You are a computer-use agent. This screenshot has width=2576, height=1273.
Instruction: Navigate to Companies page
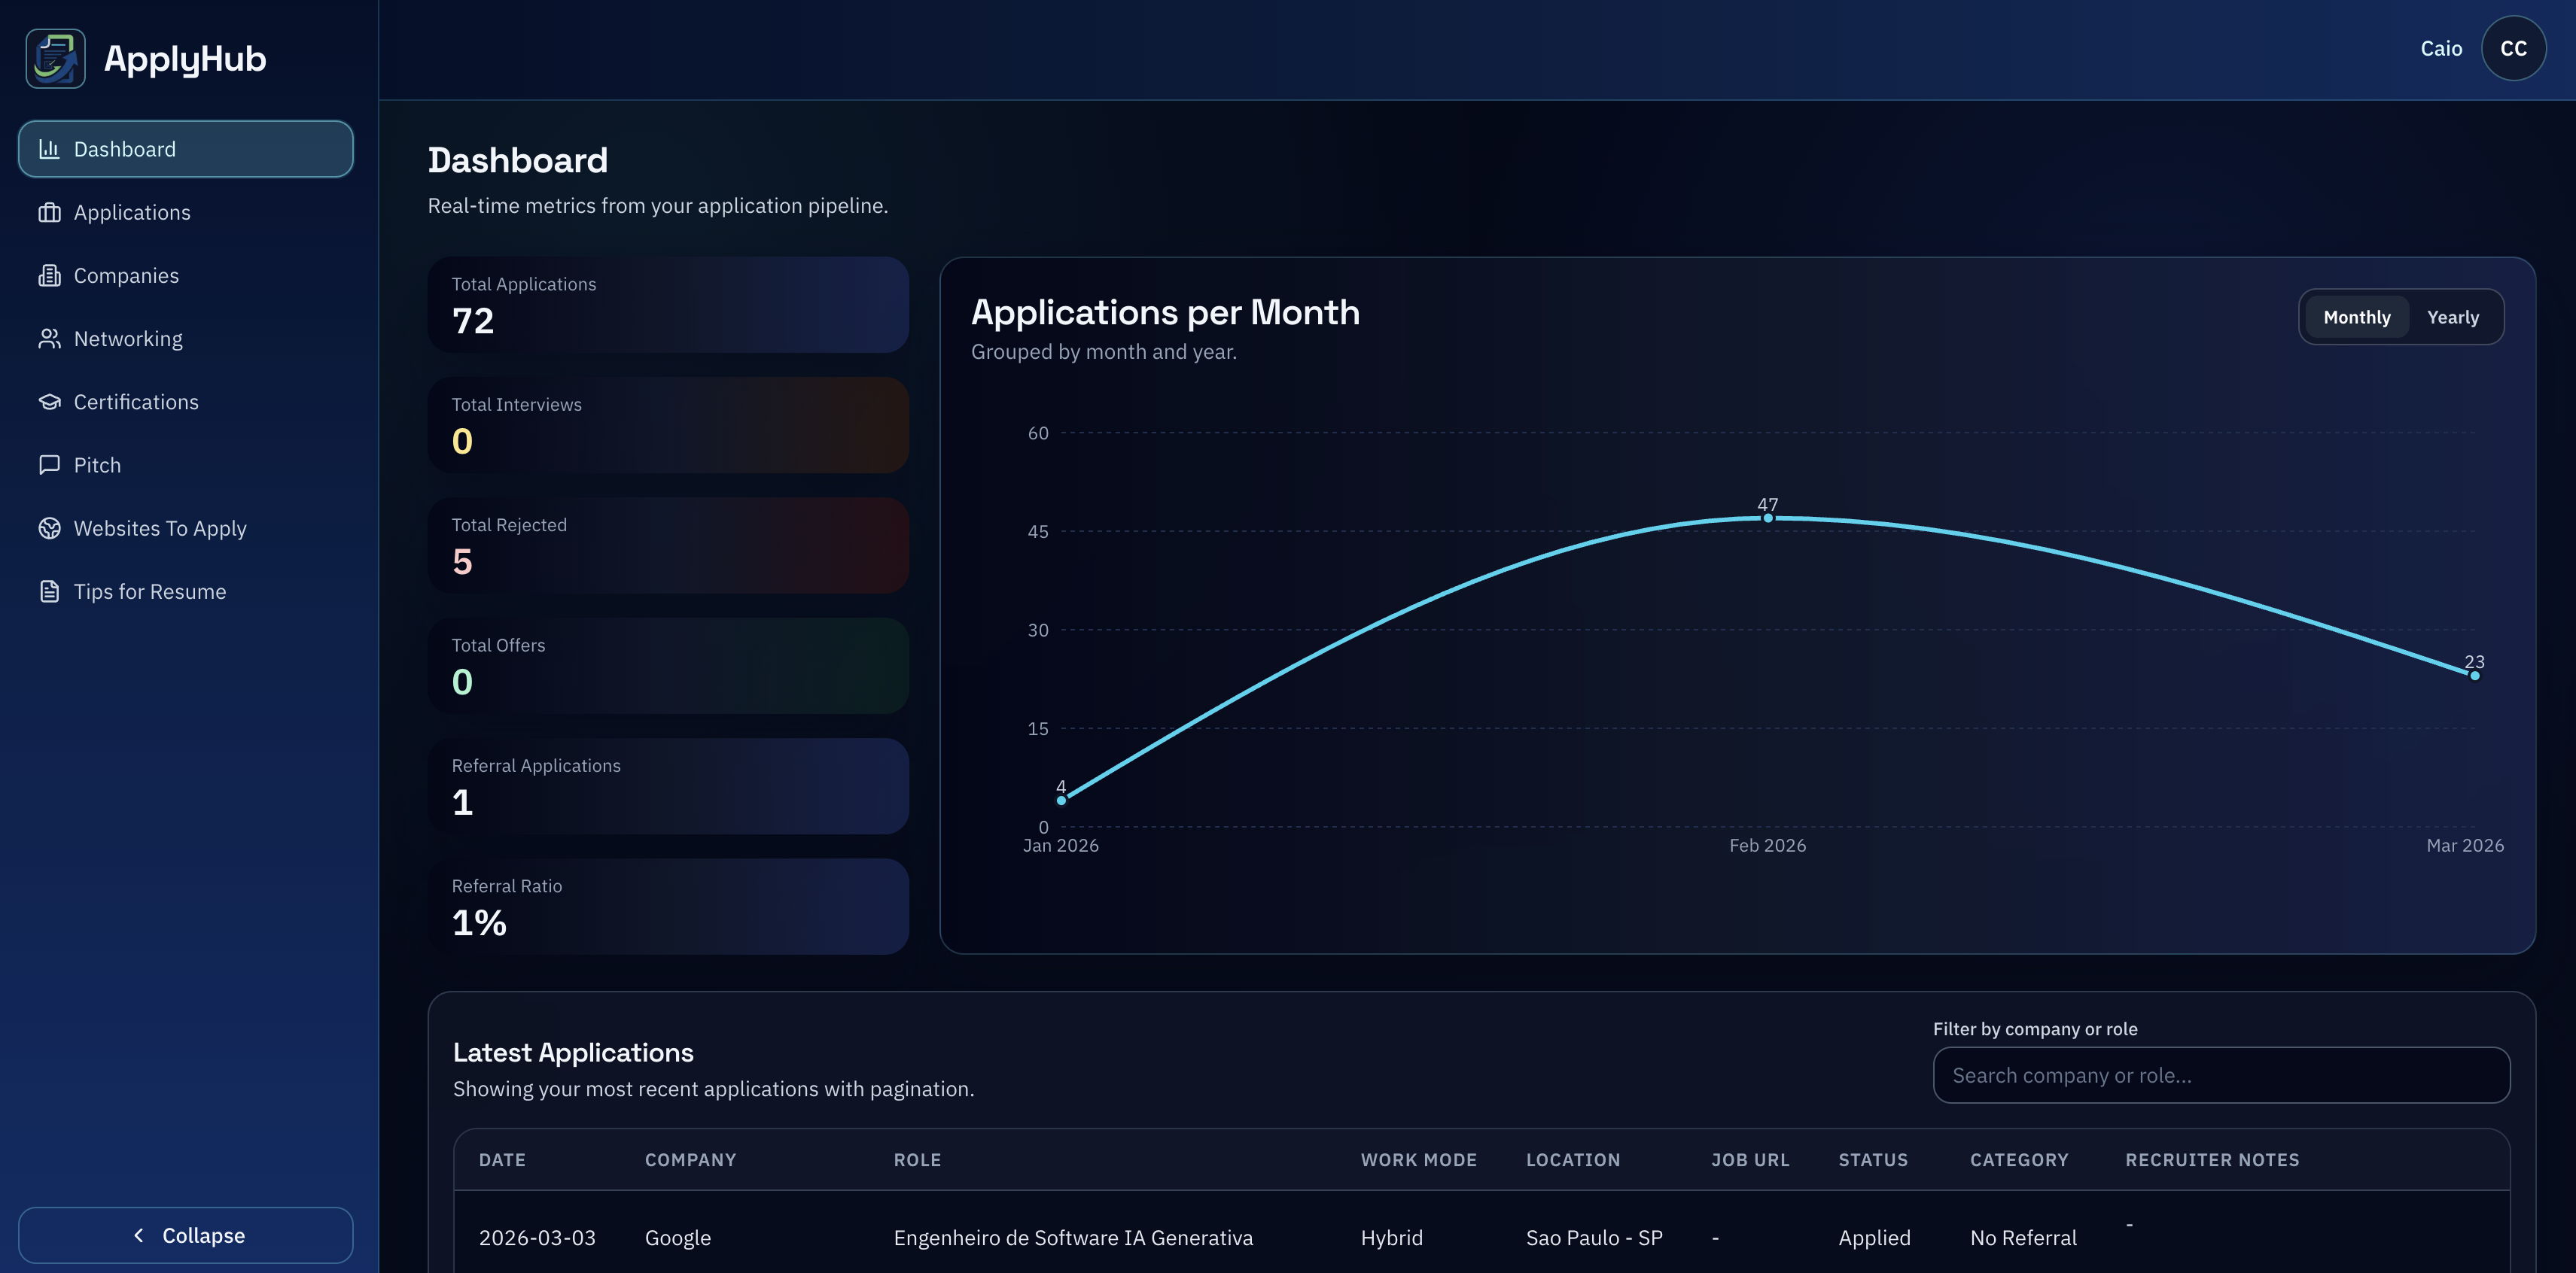[126, 275]
